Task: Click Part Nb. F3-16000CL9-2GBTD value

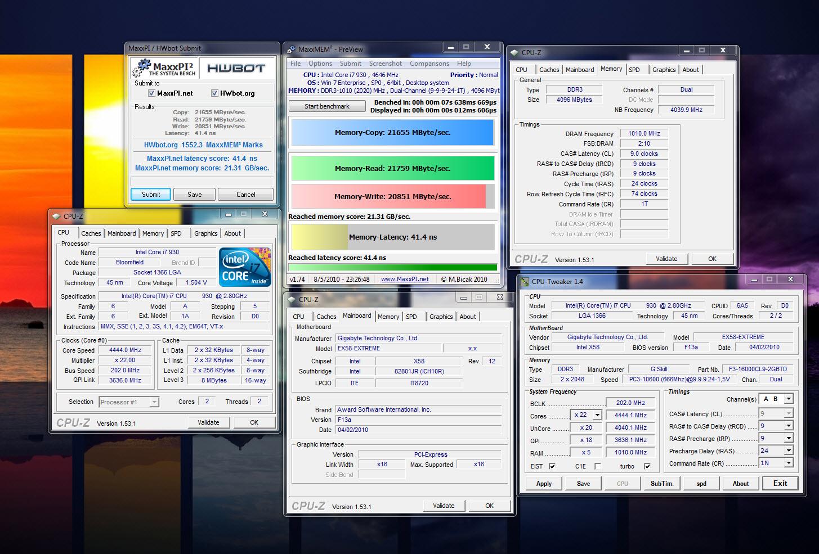Action: [x=758, y=369]
